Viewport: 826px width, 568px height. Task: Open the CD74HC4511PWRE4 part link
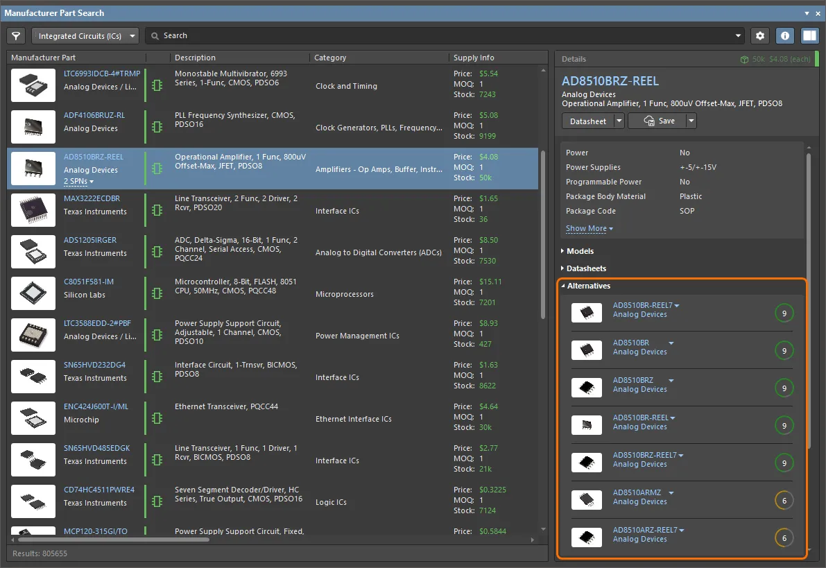99,490
